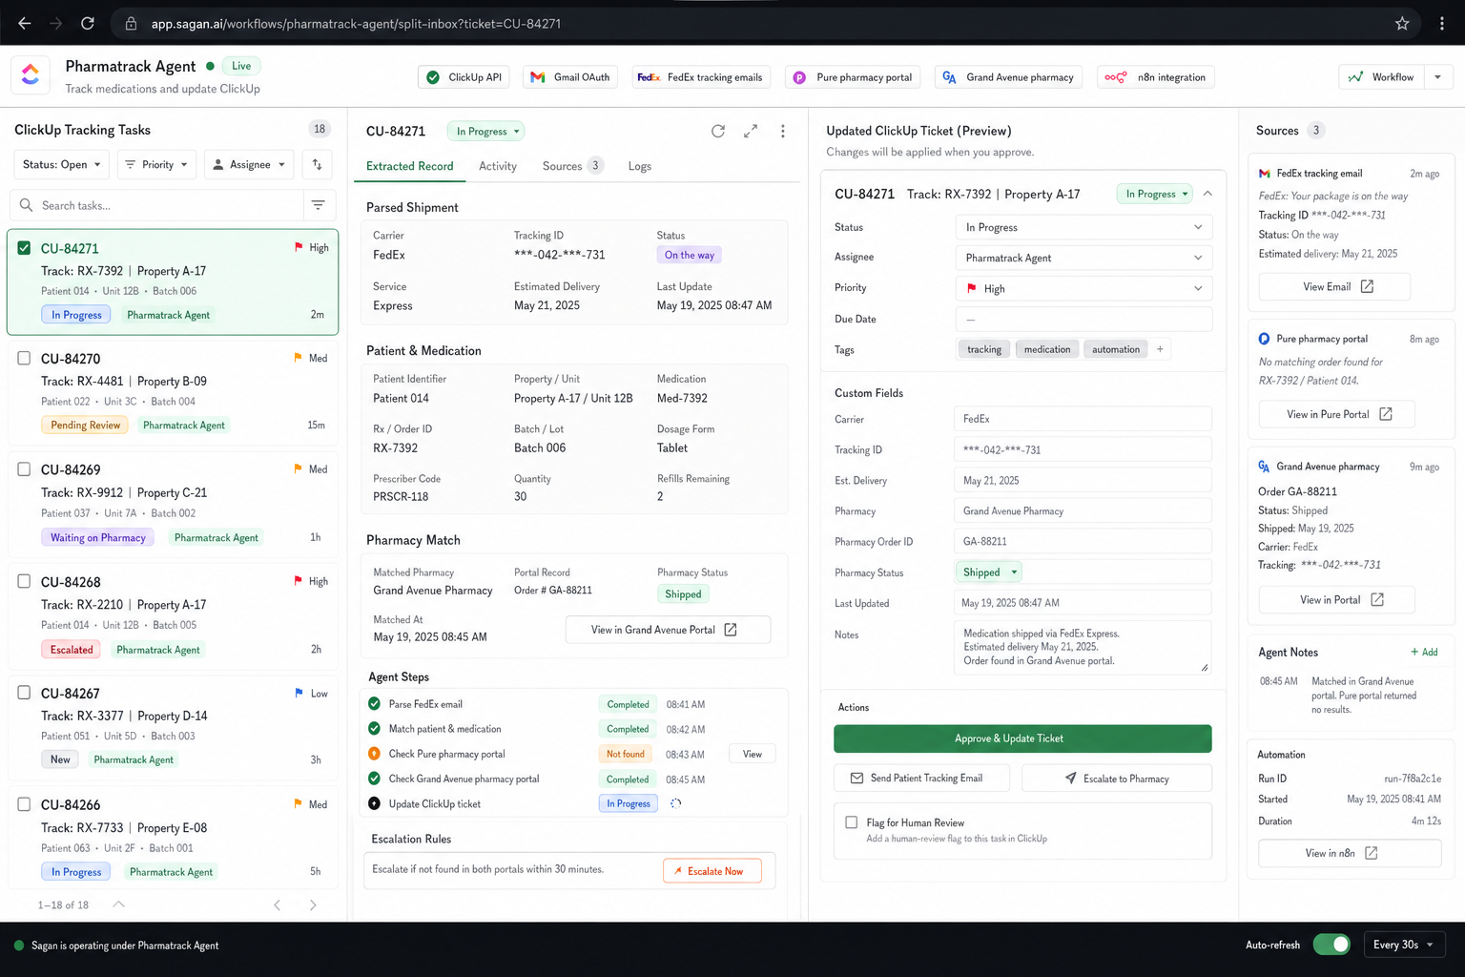Click View in Grand Avenue Portal button
The height and width of the screenshot is (977, 1465).
click(x=668, y=630)
